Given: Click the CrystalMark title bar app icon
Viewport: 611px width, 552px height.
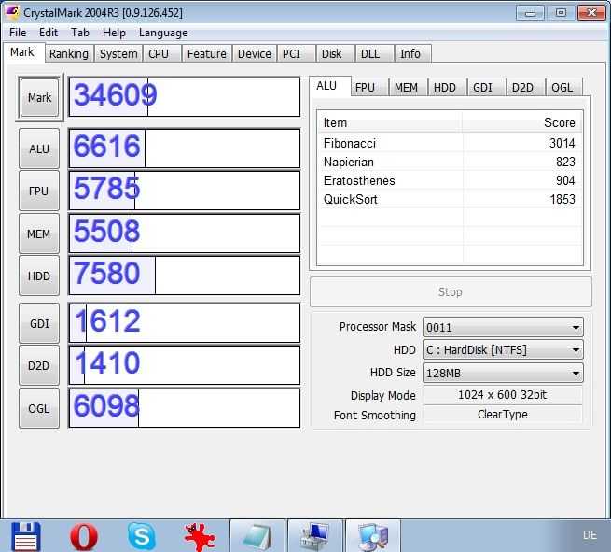Looking at the screenshot, I should (x=12, y=12).
